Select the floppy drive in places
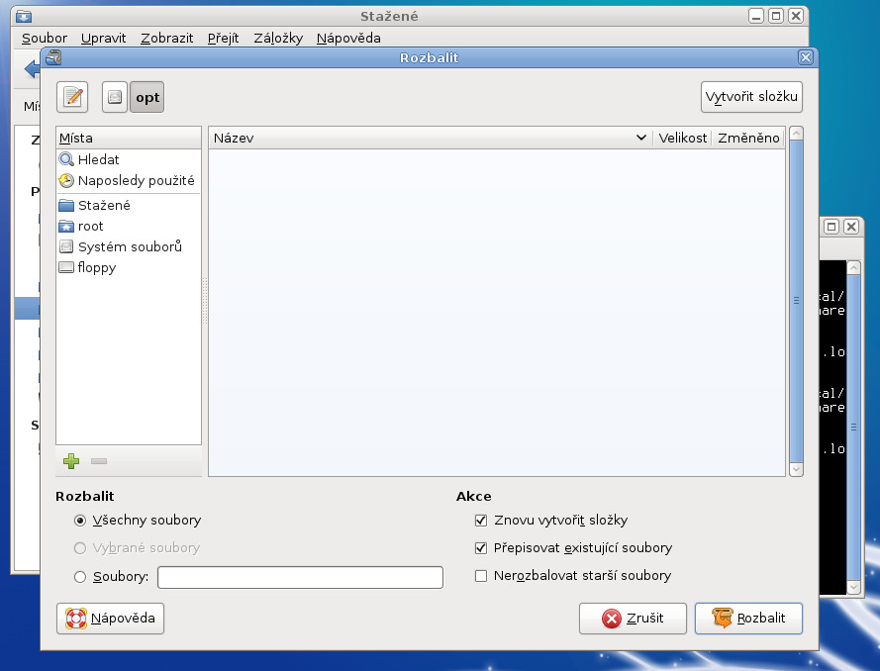Viewport: 880px width, 671px height. pos(129,267)
